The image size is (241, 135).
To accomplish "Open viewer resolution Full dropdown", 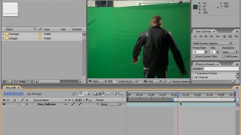I will coord(155,81).
